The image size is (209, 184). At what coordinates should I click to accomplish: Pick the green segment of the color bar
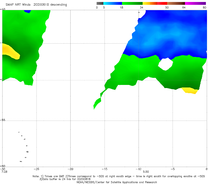(132, 3)
